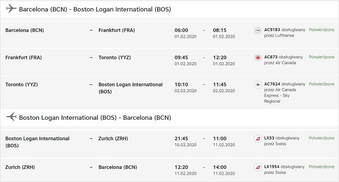
Task: Select flight number AC9183
Action: tap(272, 30)
